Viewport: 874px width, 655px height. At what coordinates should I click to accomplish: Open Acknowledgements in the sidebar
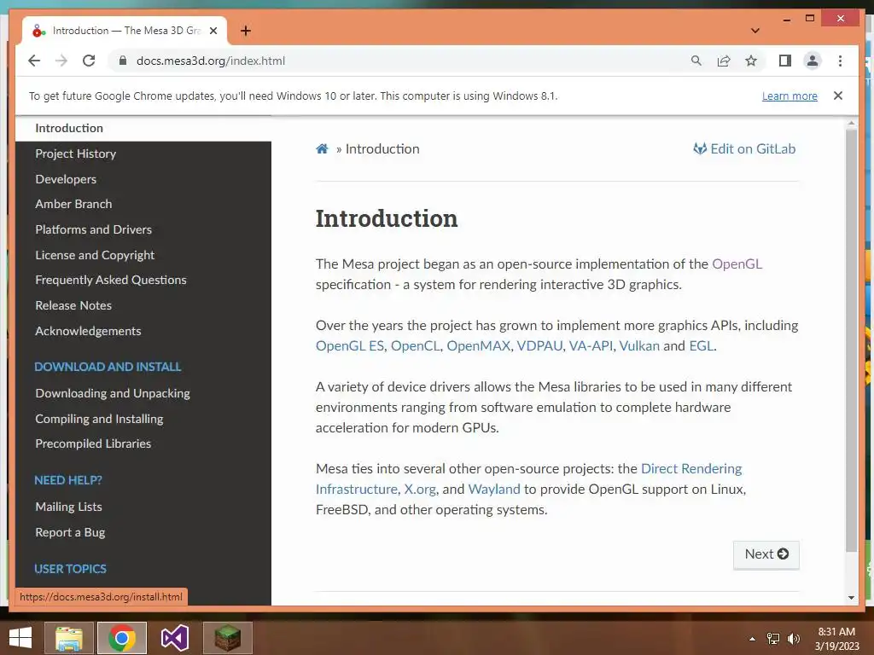[88, 331]
